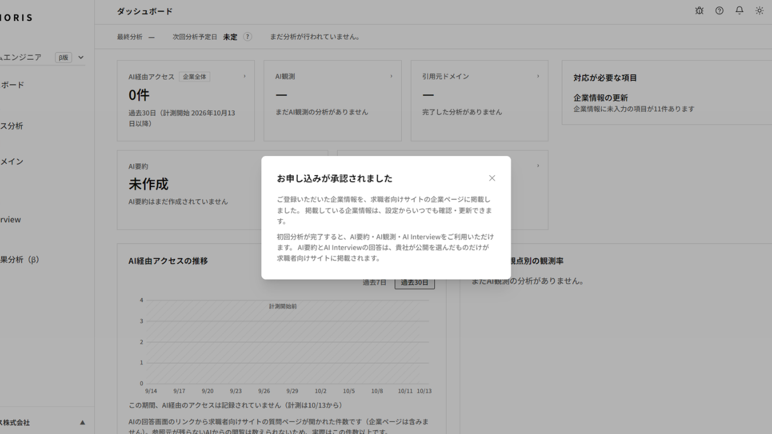
Task: Open the 引用元ドメイン card chevron
Action: (538, 76)
